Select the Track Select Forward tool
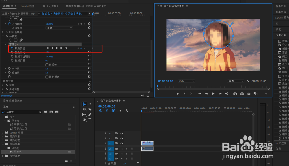This screenshot has width=289, height=166. tap(90, 104)
